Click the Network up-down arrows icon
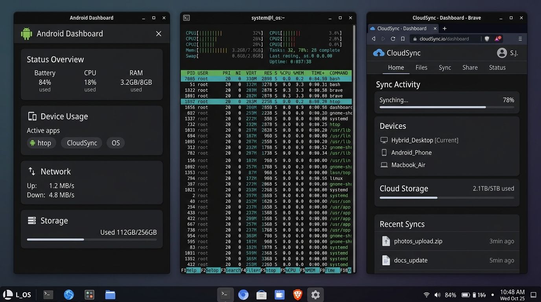Screen dimensions: 541x302 point(32,171)
